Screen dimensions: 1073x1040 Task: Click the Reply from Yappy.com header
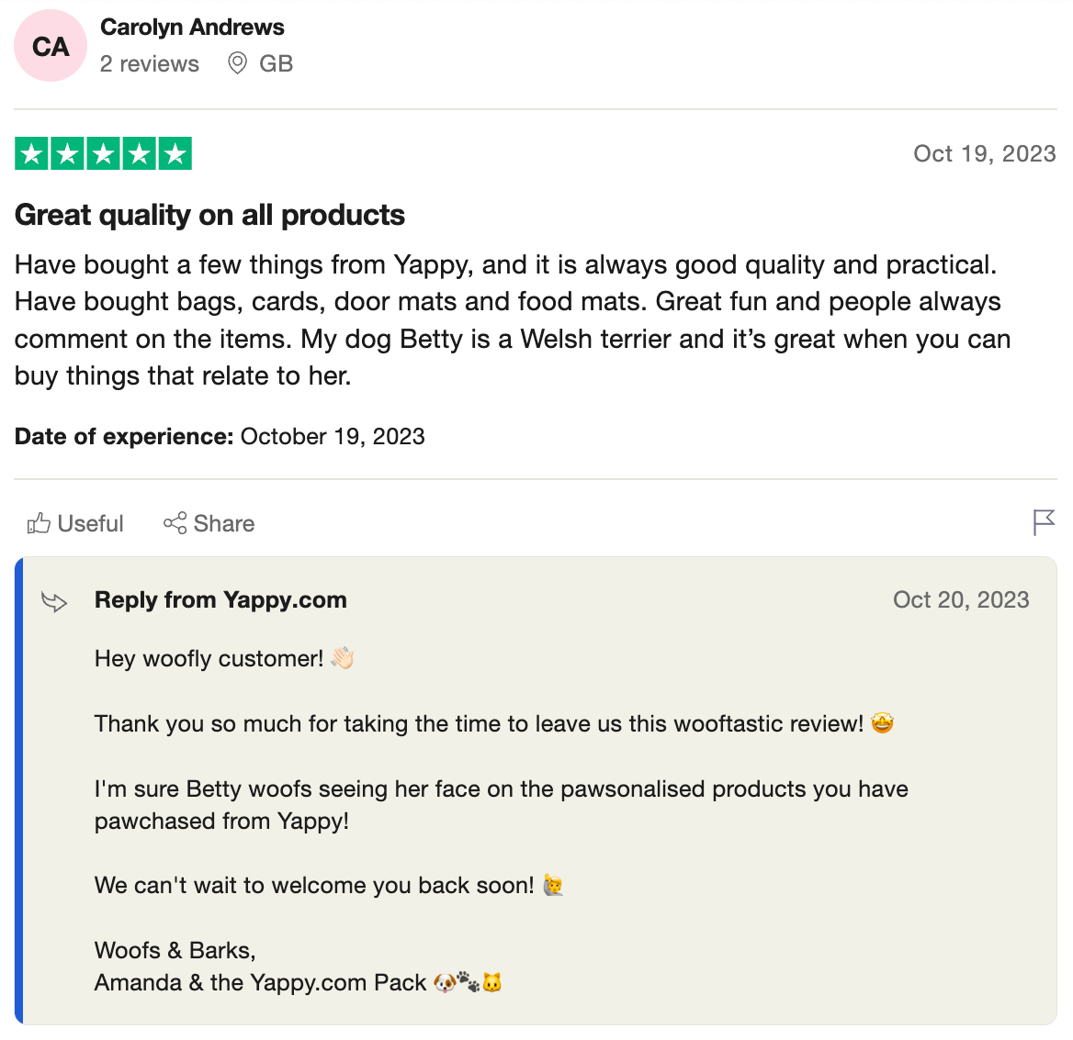(x=220, y=599)
